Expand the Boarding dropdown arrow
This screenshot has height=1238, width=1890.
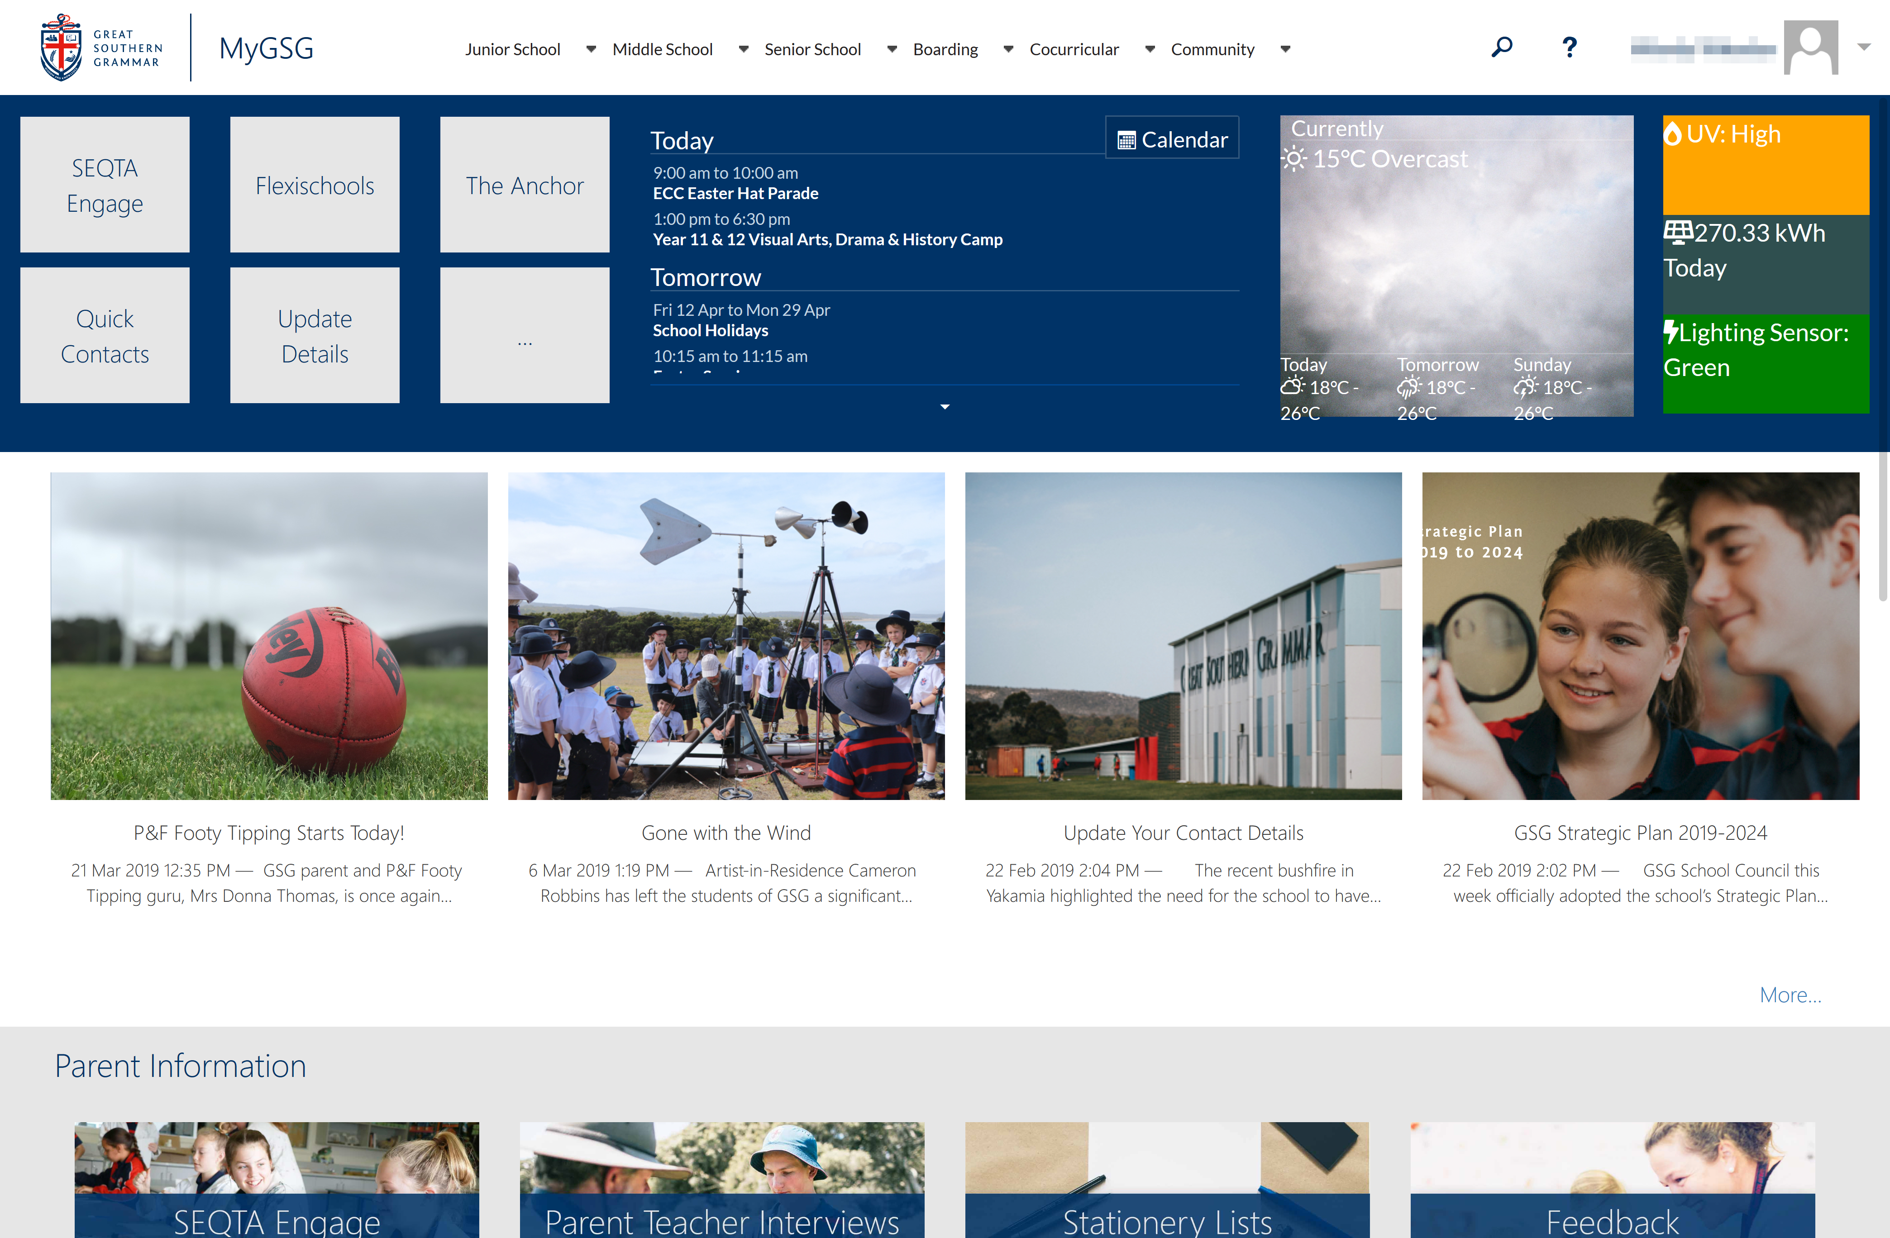coord(1008,49)
